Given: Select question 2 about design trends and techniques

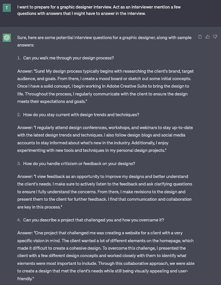Looking at the screenshot, I should pyautogui.click(x=81, y=115).
